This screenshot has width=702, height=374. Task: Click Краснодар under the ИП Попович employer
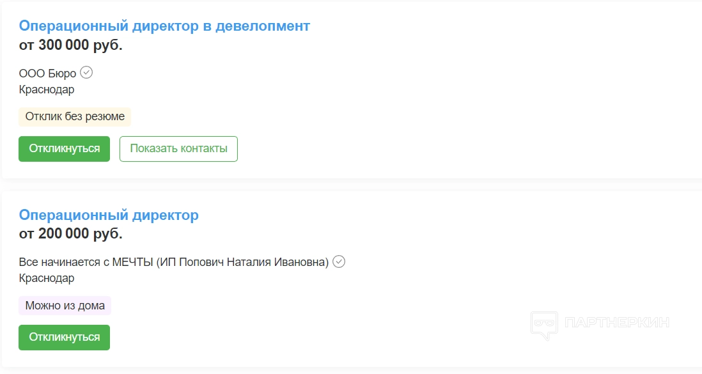click(47, 278)
